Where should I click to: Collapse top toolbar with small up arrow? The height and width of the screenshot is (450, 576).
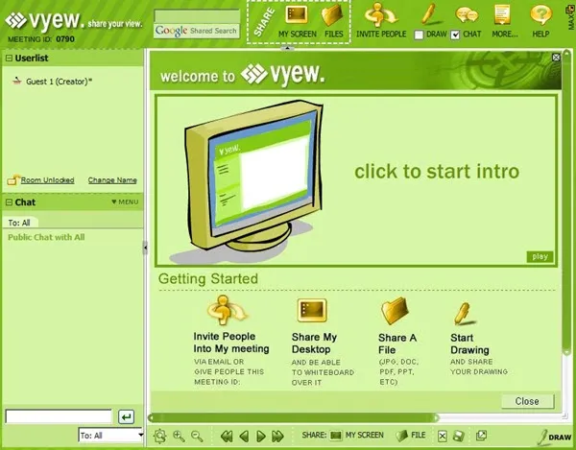(x=287, y=48)
